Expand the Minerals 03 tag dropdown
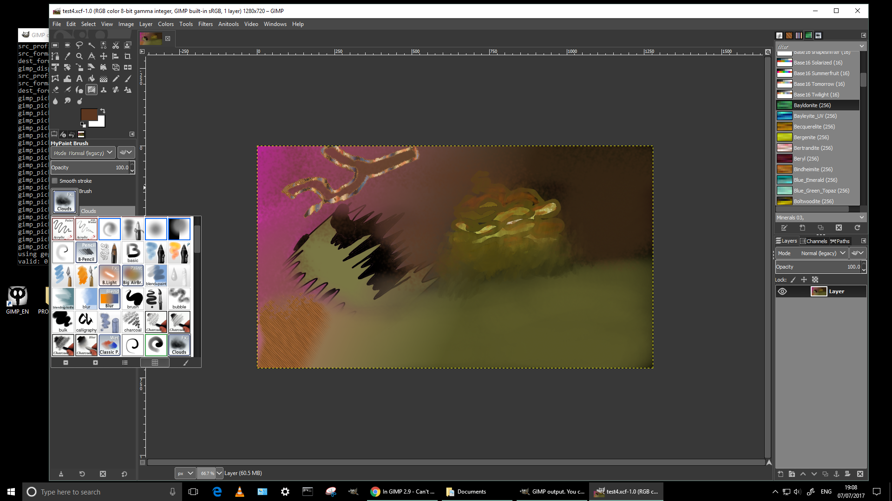This screenshot has height=501, width=892. (862, 218)
